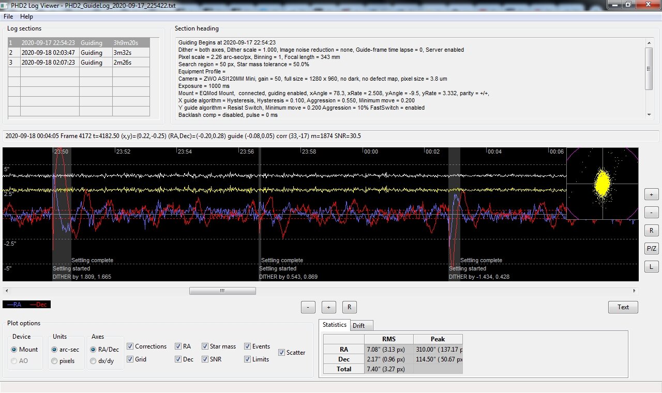Click the graph horizontal scrollbar left arrow
This screenshot has width=662, height=393.
pyautogui.click(x=7, y=291)
